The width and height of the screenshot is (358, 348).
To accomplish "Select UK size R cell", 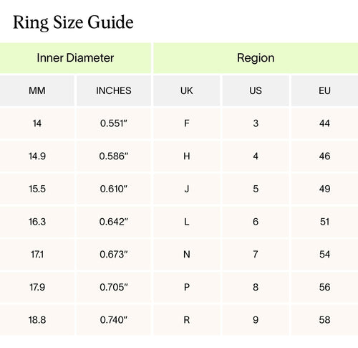I will click(187, 320).
